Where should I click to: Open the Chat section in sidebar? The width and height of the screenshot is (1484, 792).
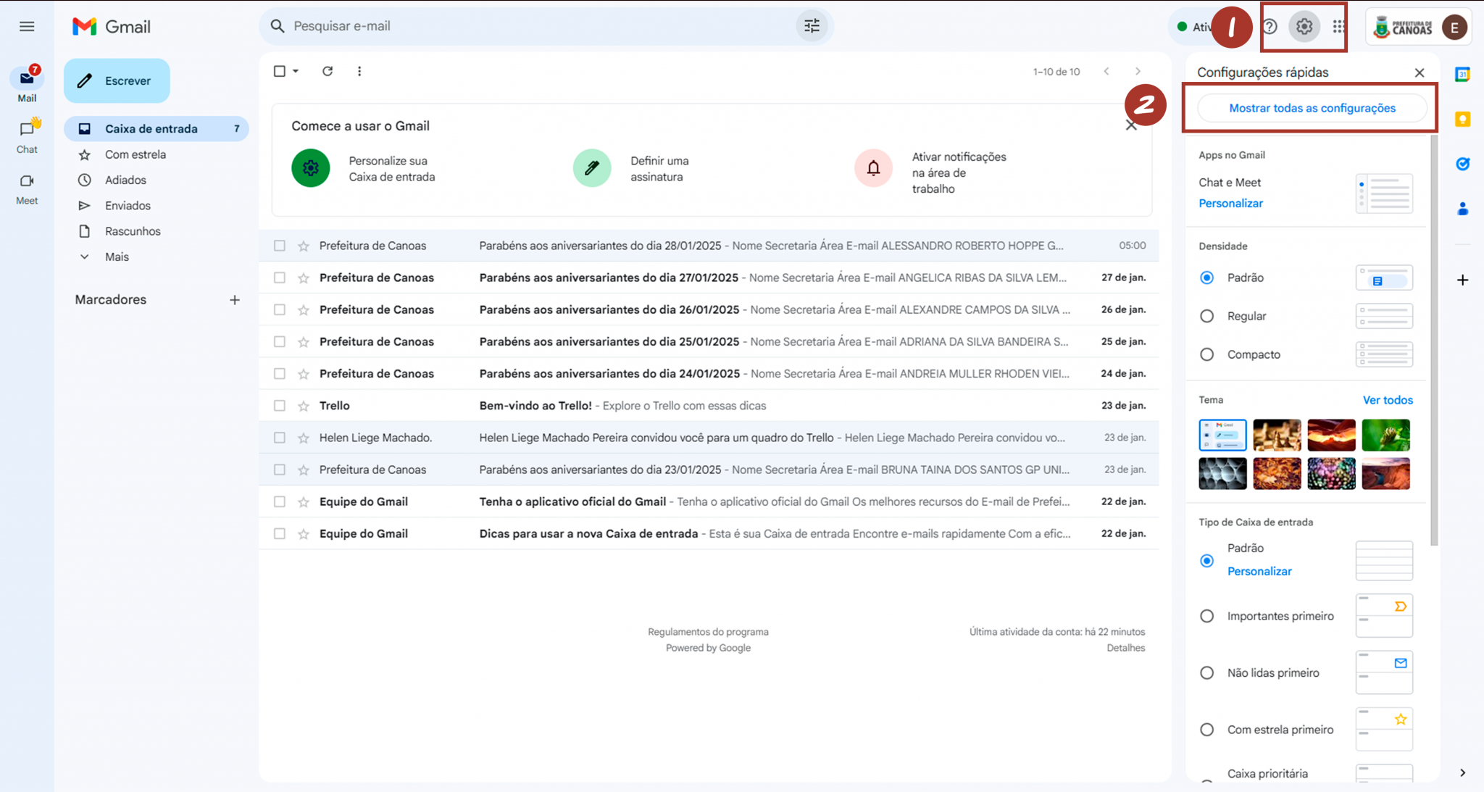(27, 136)
